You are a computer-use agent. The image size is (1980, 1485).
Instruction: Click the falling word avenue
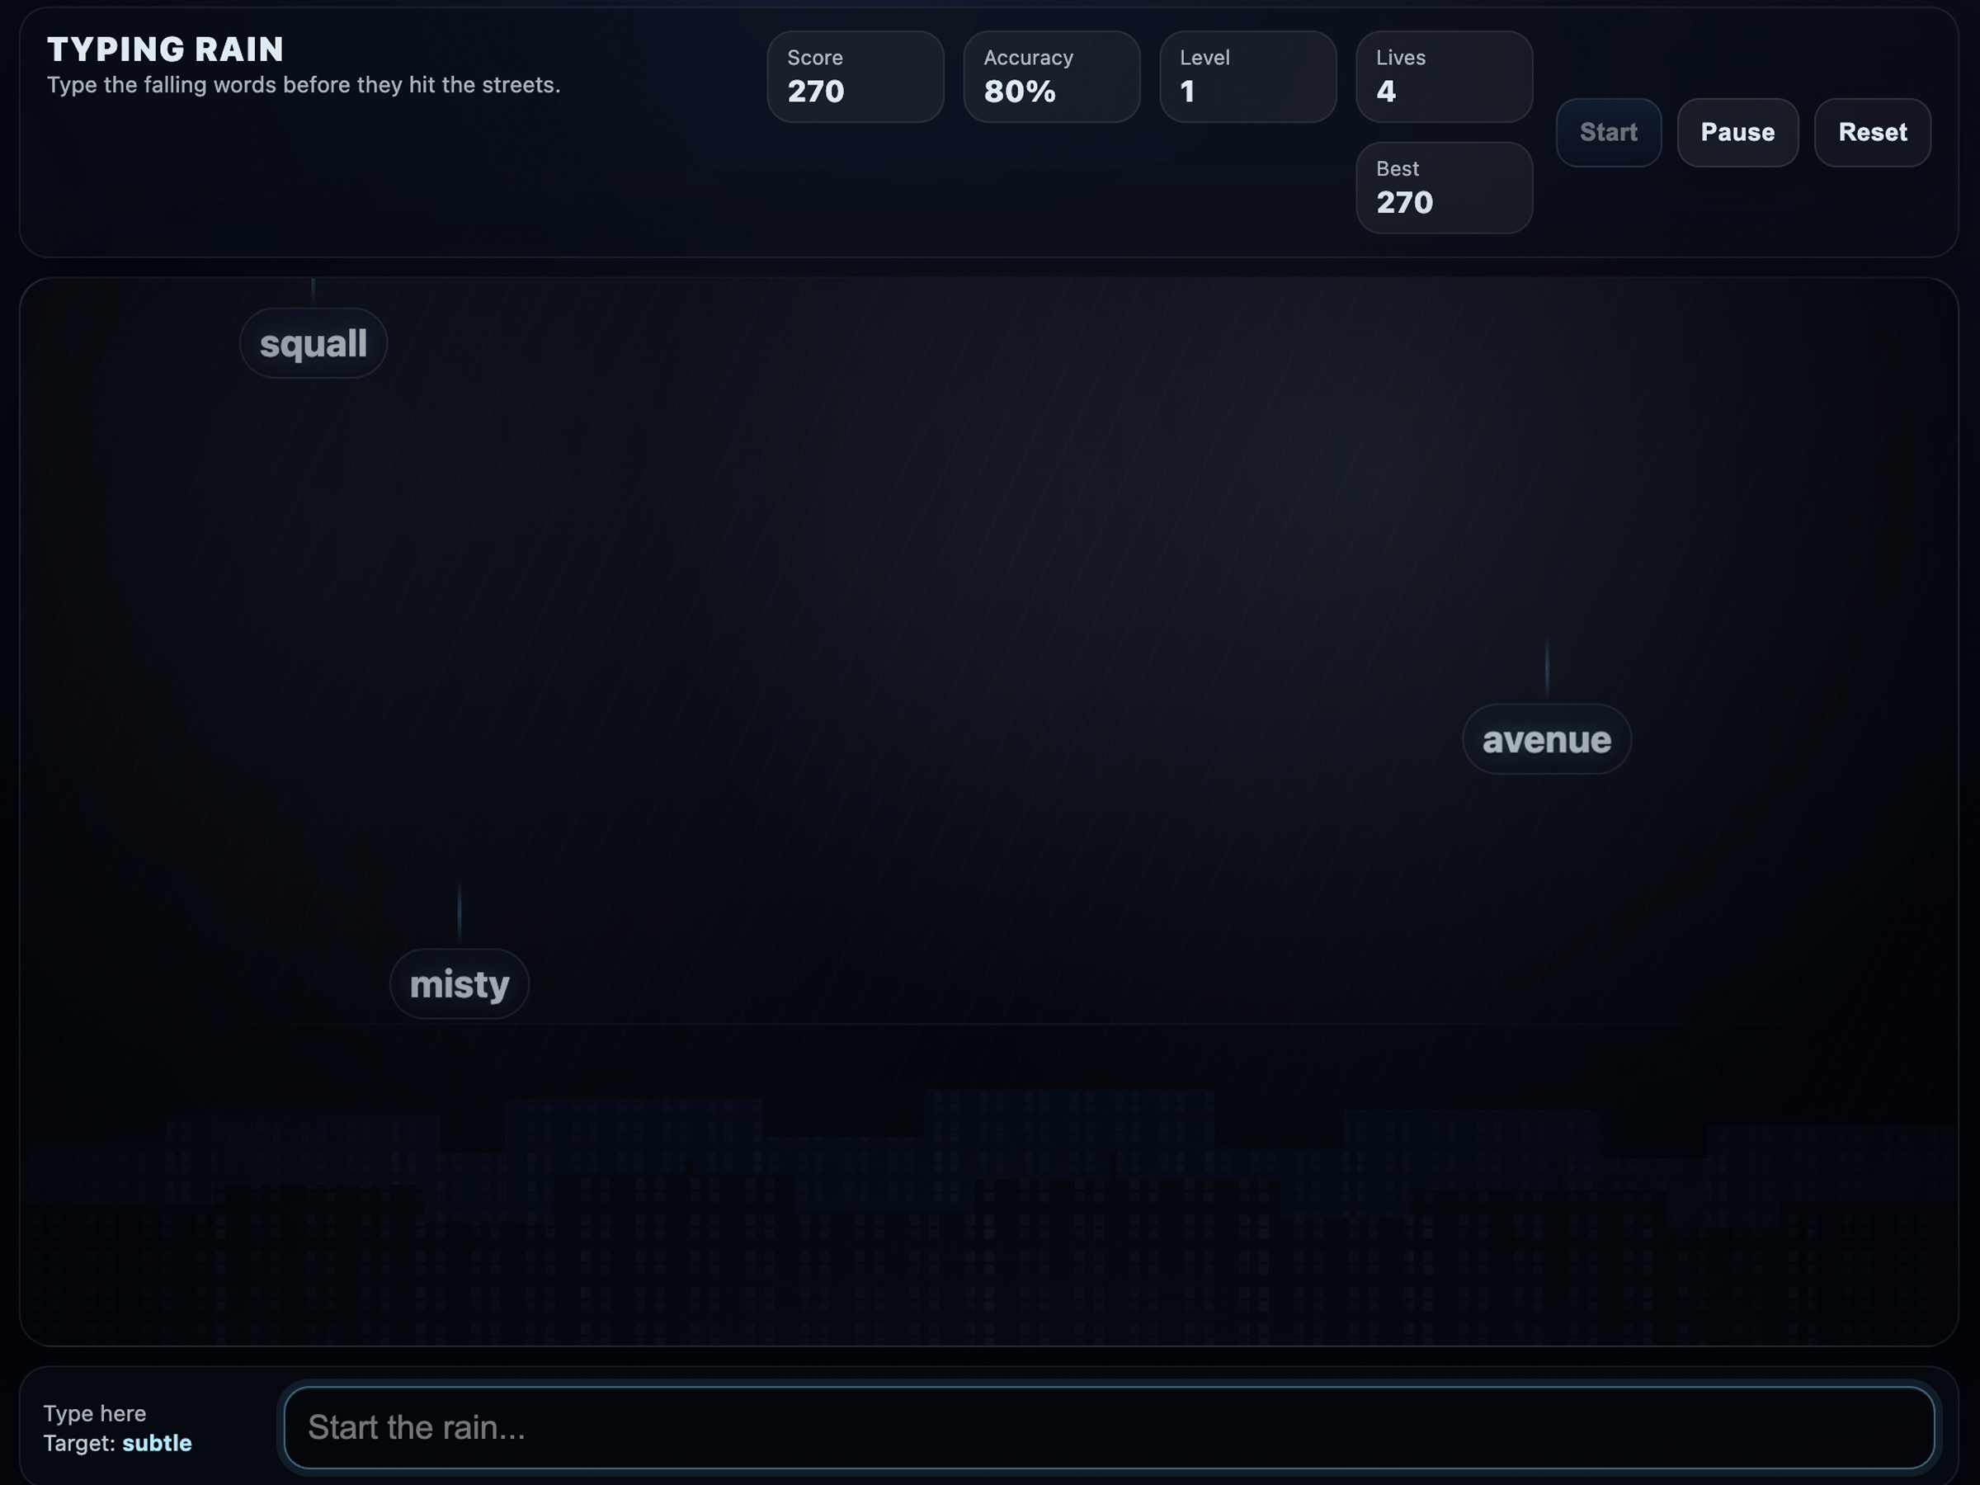point(1546,739)
